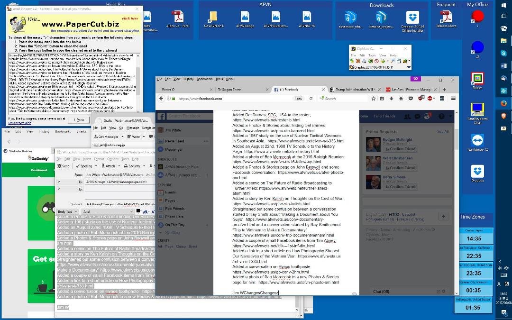Open the Daizies desktop shortcut
Image resolution: width=512 pixels, height=320 pixels.
(x=477, y=81)
